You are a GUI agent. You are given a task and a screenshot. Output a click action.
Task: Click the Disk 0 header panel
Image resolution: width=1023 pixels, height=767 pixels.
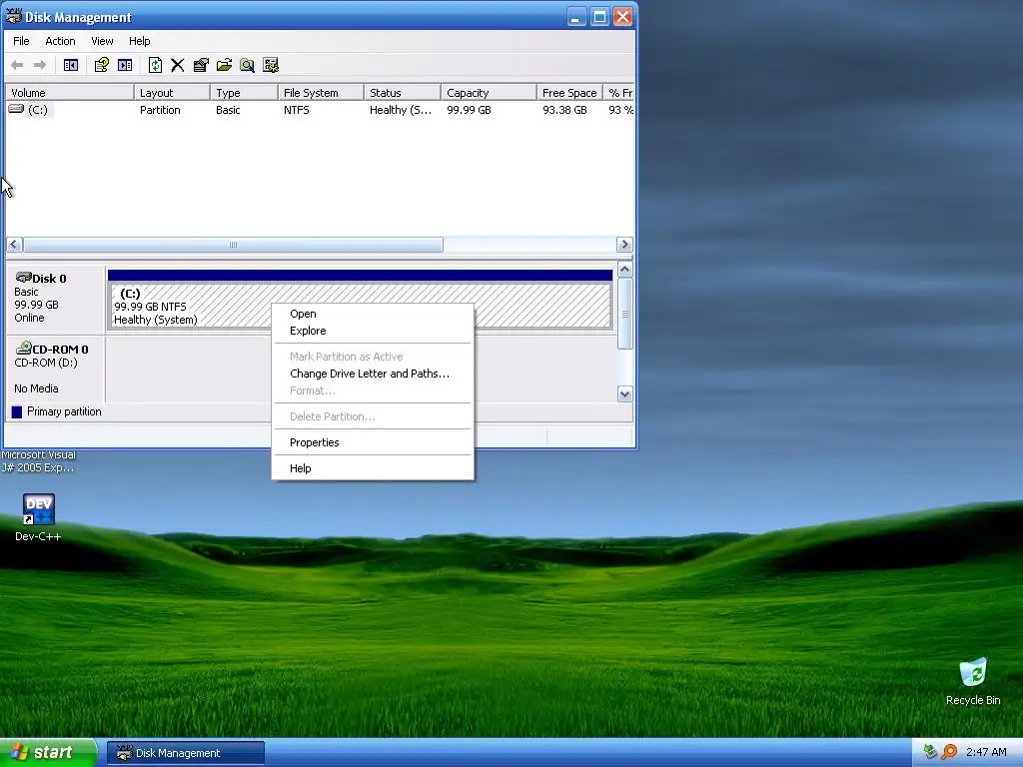click(x=55, y=299)
